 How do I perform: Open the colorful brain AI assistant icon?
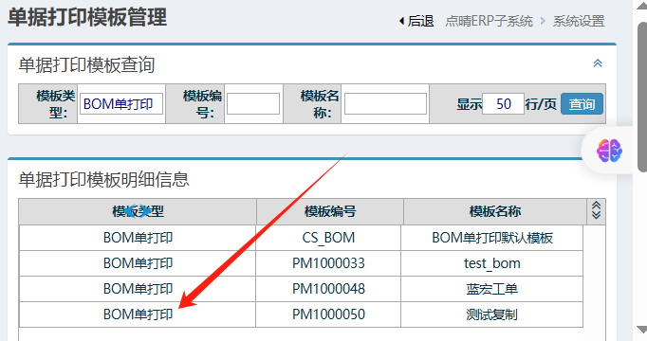coord(609,151)
